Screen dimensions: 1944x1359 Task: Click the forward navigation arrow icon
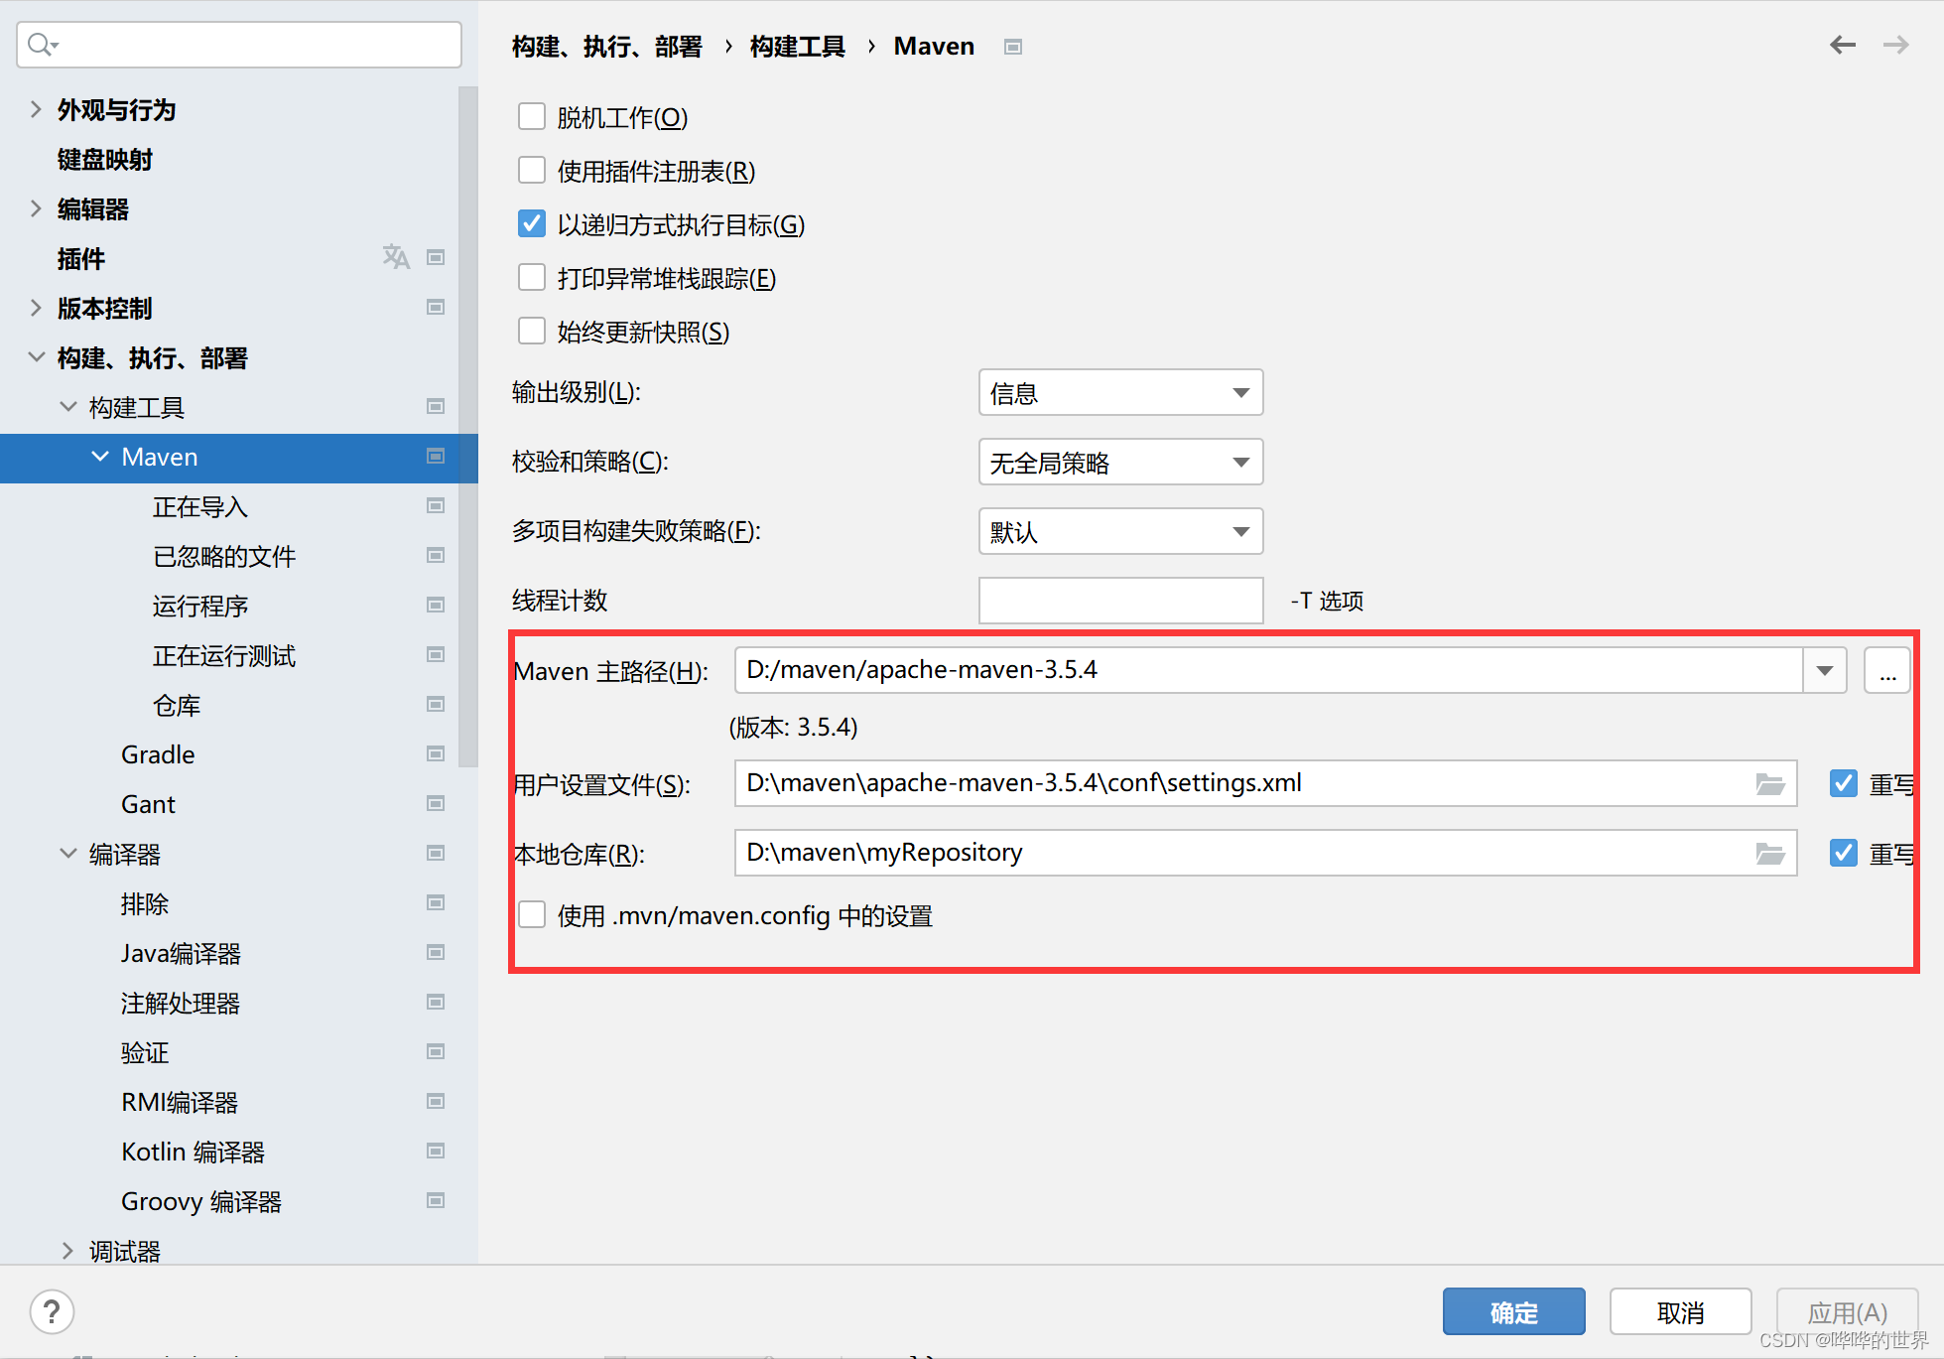pyautogui.click(x=1895, y=45)
